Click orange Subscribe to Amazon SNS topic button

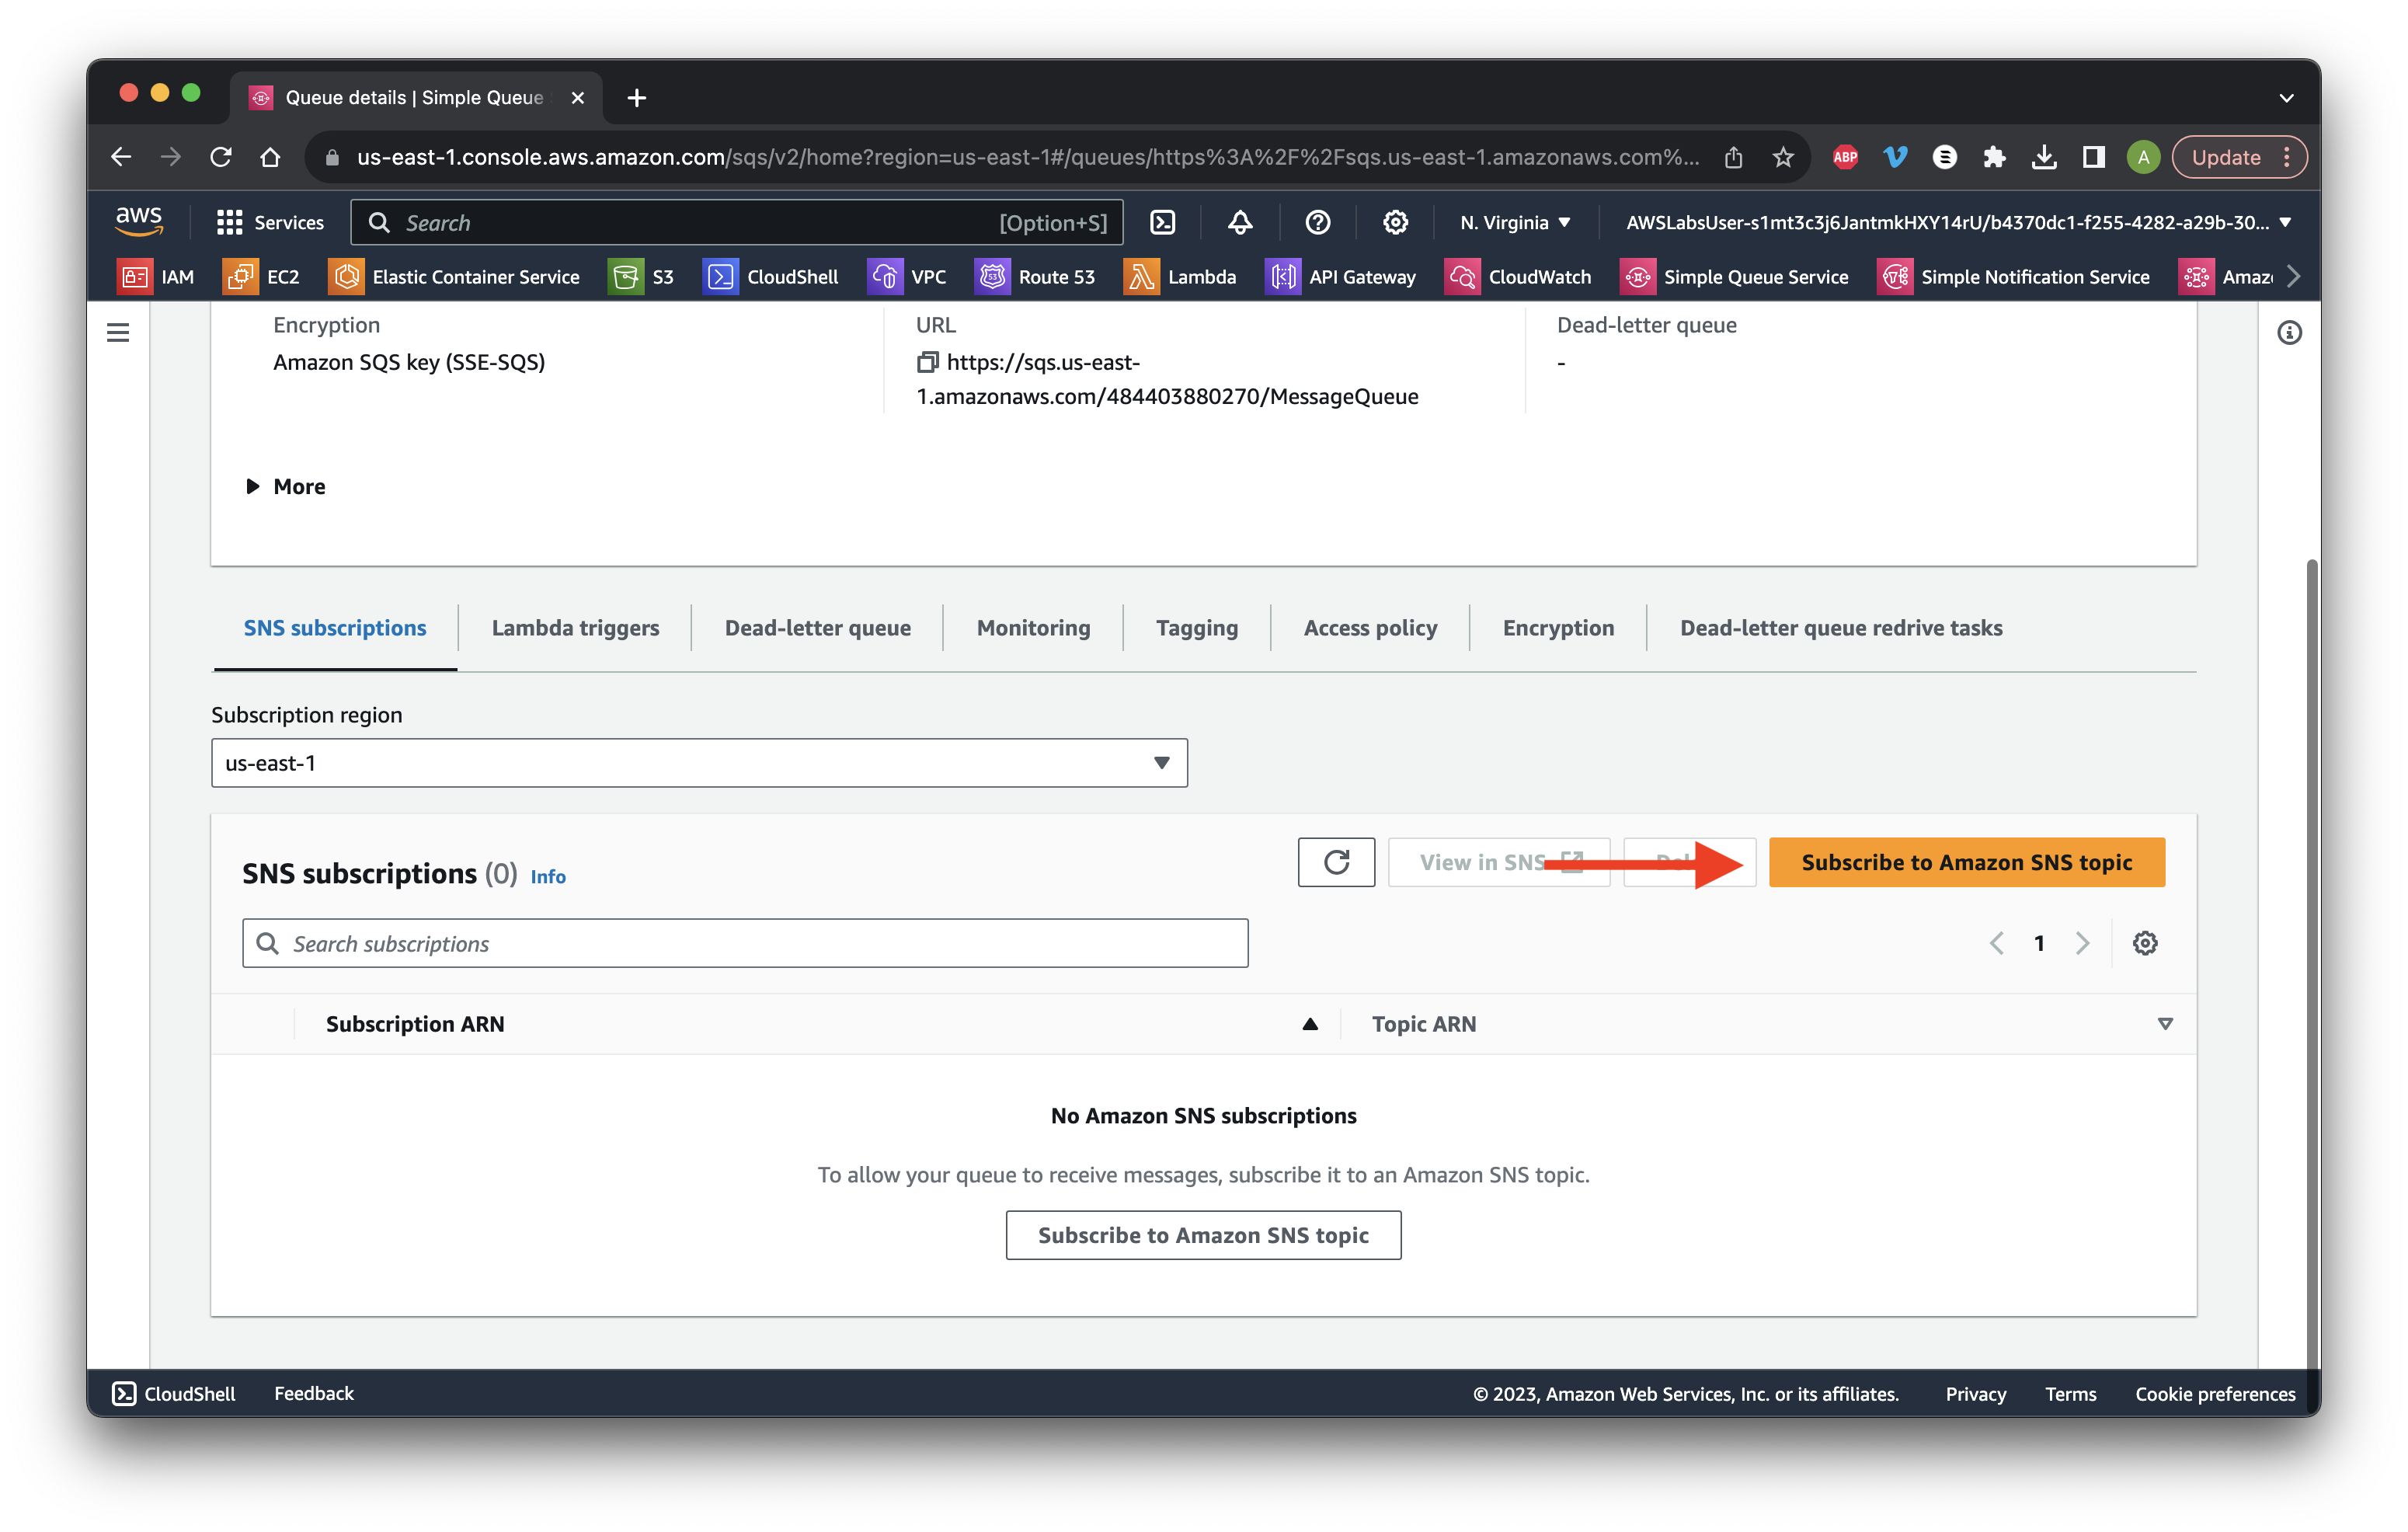[1967, 862]
